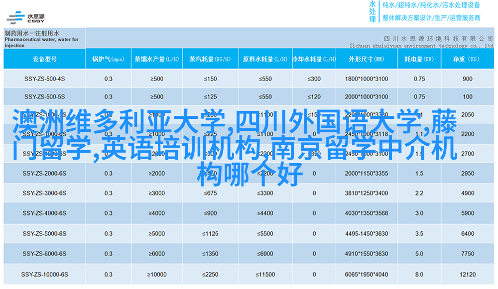Click the 2950 net weight value

tap(468, 174)
